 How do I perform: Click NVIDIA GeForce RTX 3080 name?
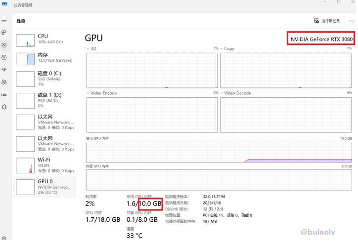coord(321,39)
